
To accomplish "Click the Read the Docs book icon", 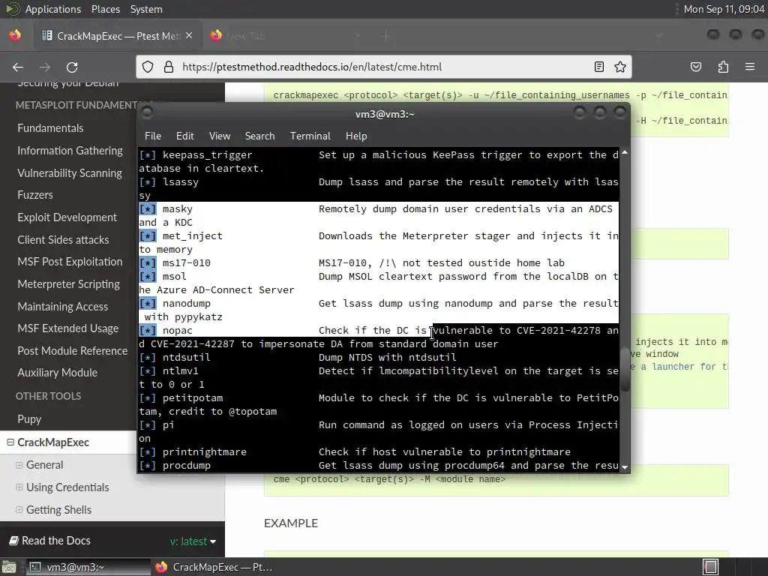I will [x=14, y=541].
